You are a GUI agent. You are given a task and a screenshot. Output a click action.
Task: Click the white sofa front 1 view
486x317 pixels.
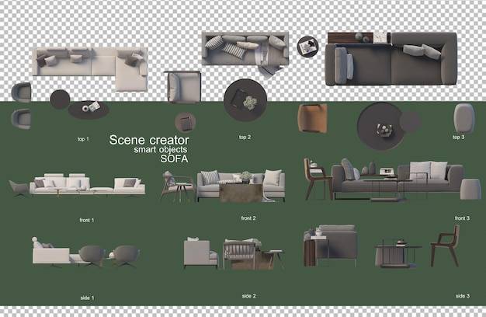pyautogui.click(x=88, y=185)
